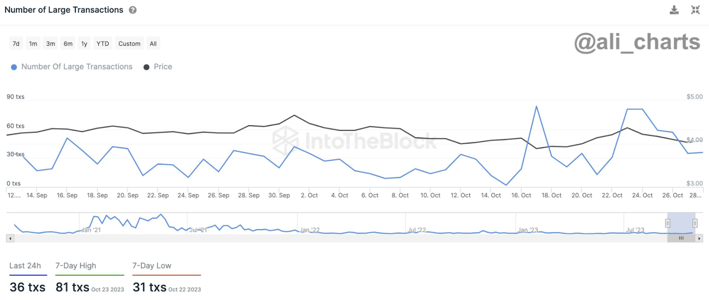Viewport: 709px width, 300px height.
Task: Select the 7d time range
Action: 16,43
